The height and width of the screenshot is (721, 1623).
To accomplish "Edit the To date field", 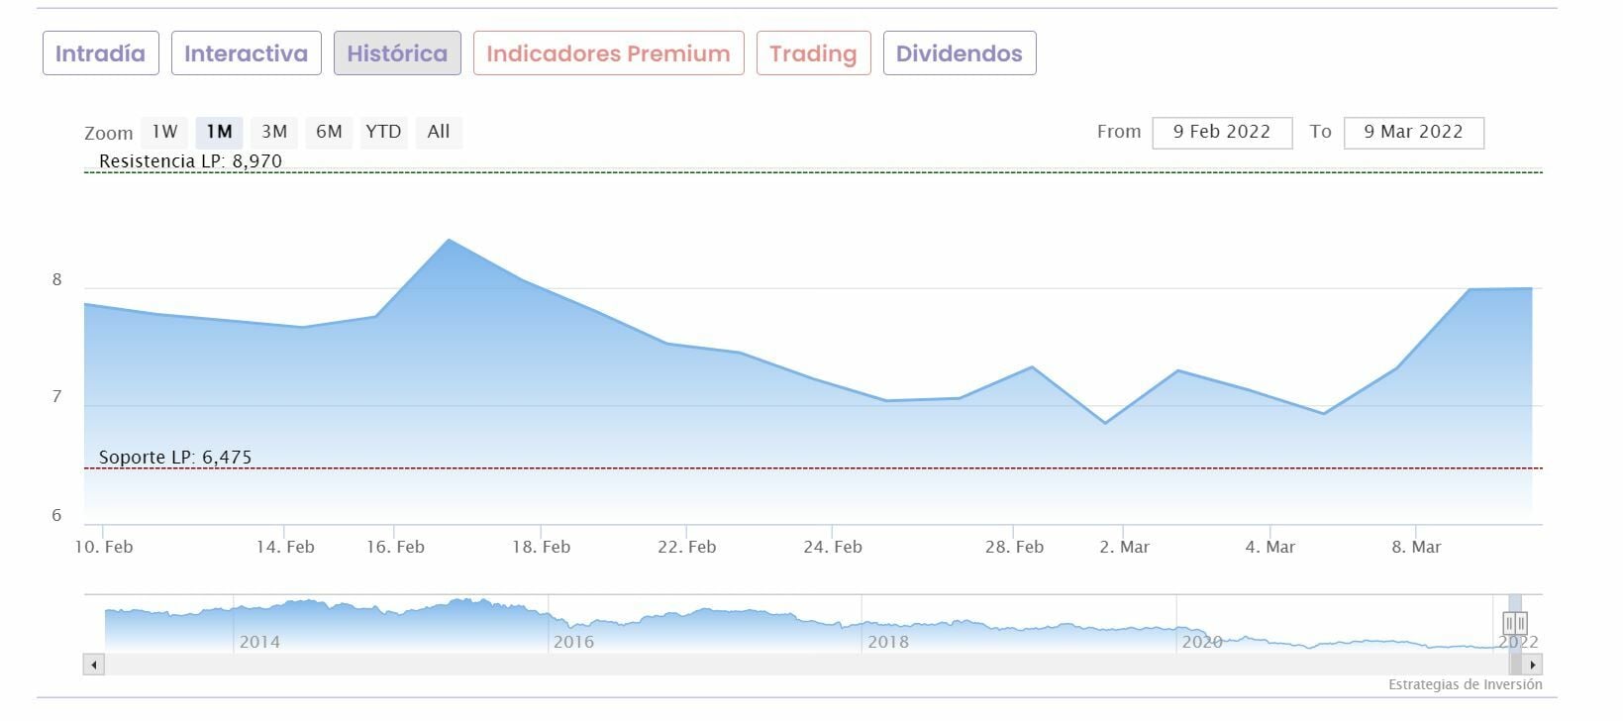I will click(x=1413, y=133).
